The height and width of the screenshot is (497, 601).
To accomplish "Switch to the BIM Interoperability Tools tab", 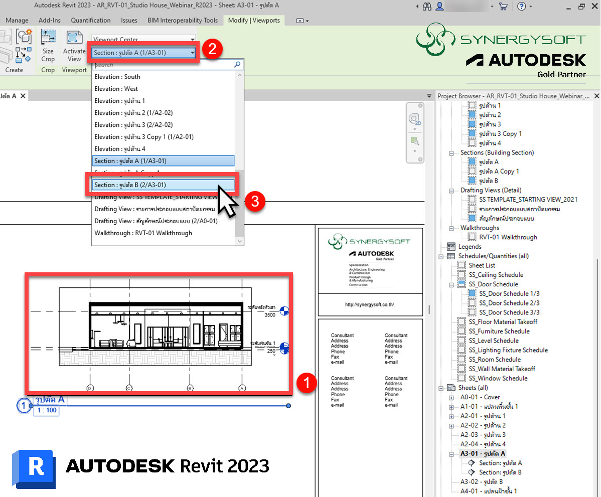I will [183, 21].
